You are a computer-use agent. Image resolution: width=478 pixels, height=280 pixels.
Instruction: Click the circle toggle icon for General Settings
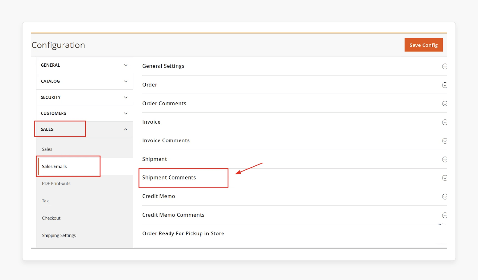[x=444, y=66]
